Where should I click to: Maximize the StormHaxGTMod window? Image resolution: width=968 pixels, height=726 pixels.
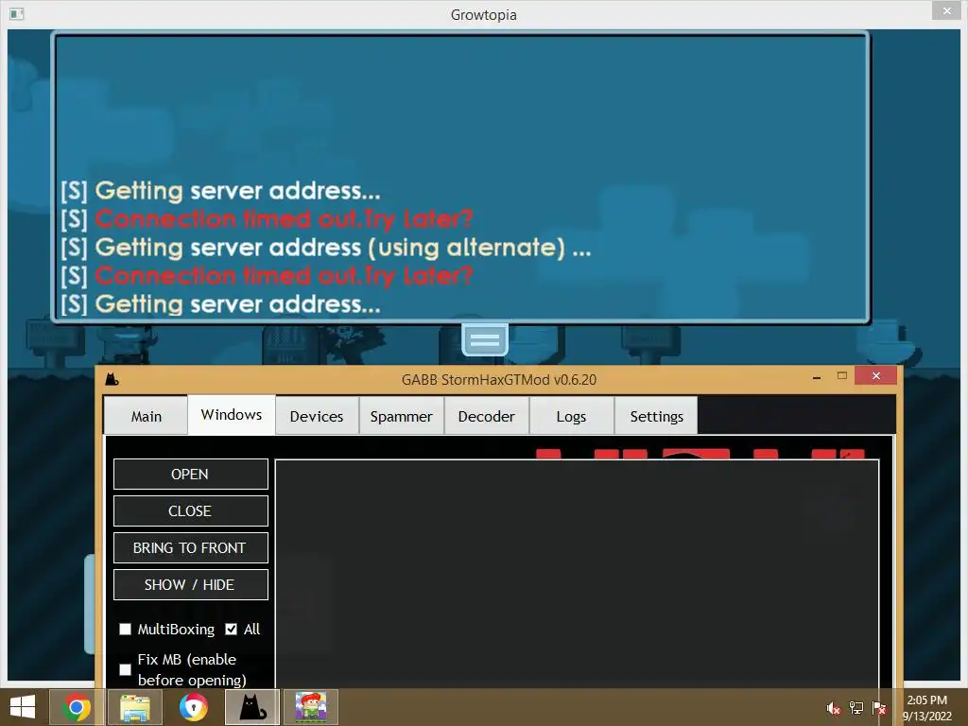pos(841,376)
